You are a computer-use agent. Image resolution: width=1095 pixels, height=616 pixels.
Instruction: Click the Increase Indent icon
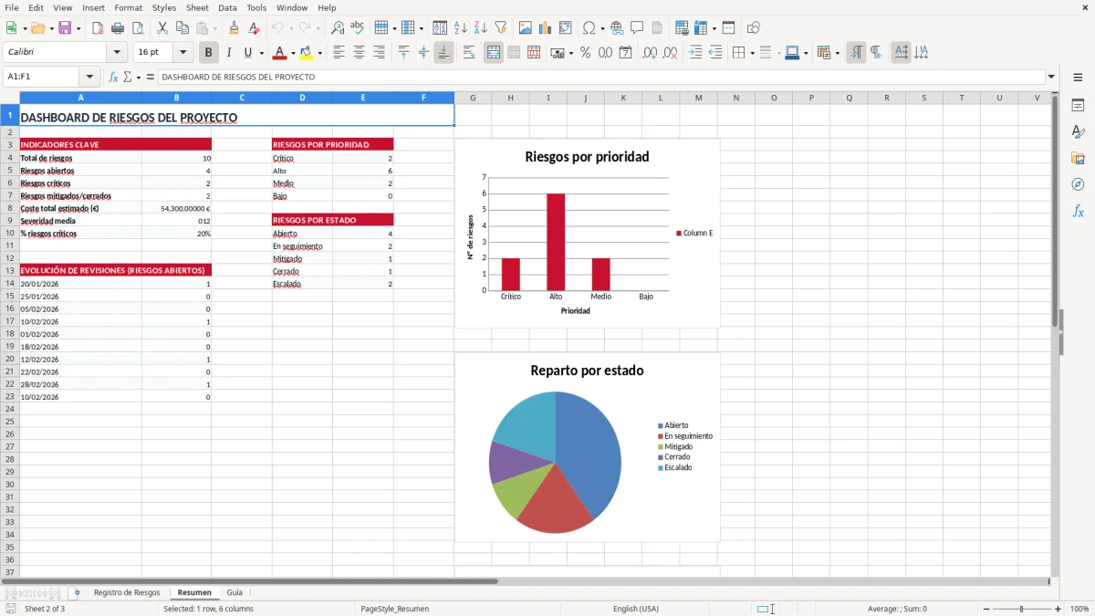pos(695,53)
